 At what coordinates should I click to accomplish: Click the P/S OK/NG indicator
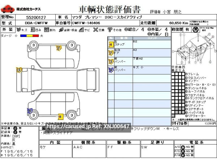pos(183,151)
